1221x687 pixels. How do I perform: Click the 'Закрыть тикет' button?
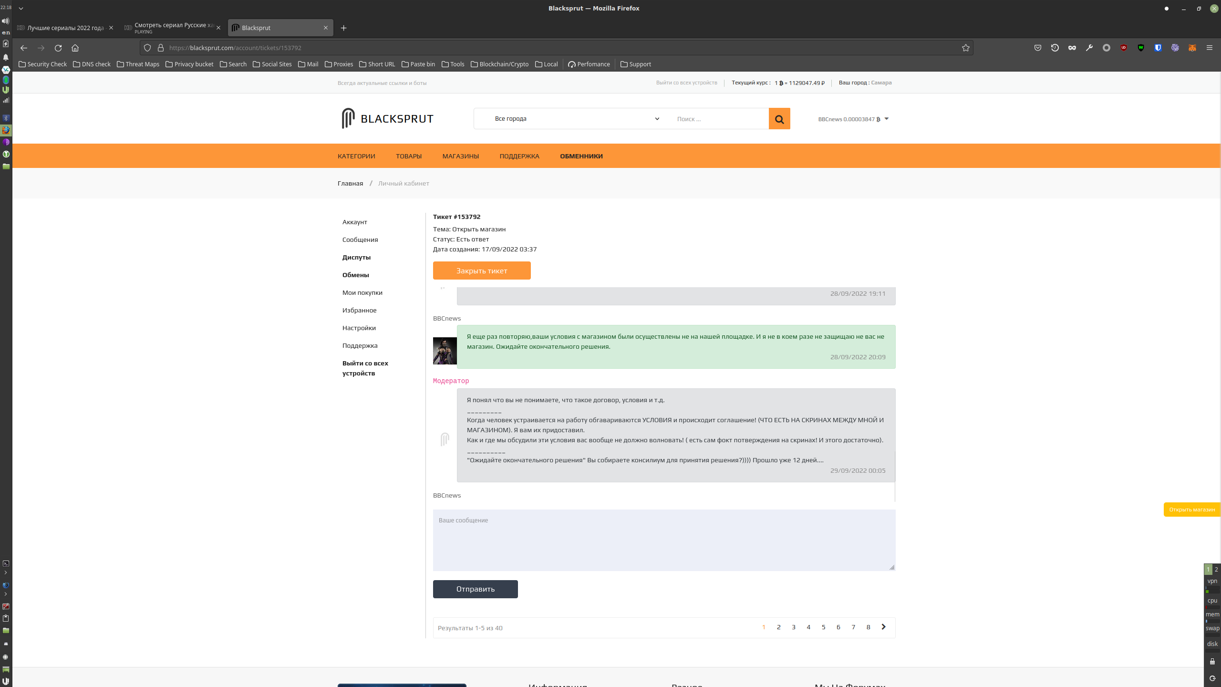pos(482,271)
